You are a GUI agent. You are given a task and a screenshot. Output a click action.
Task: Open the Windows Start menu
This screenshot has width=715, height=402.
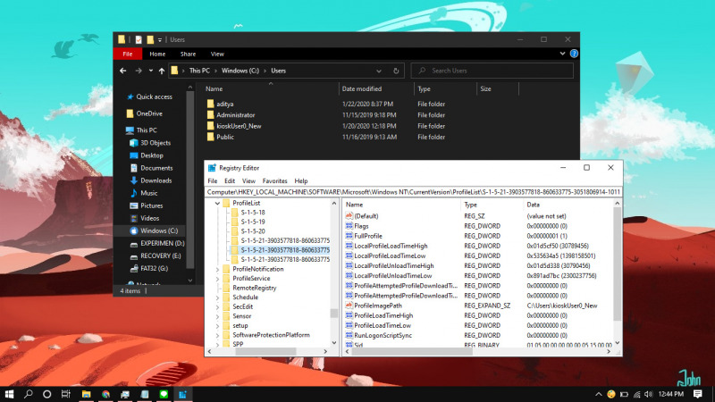(9, 394)
